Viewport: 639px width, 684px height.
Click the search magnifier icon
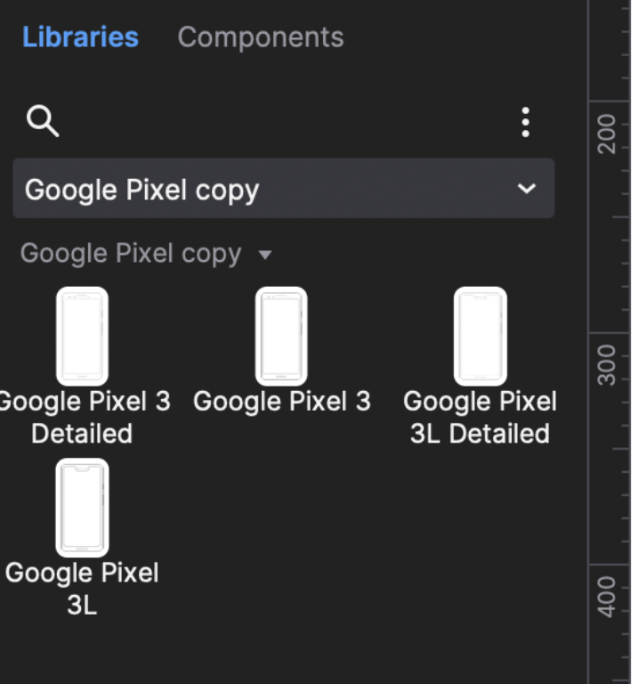point(42,121)
